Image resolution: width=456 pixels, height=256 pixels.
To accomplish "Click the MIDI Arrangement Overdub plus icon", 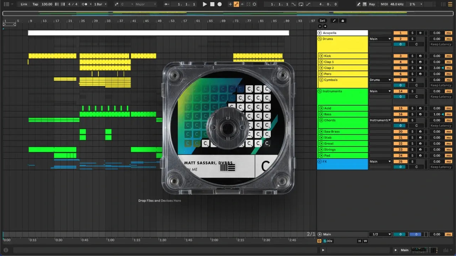I will [230, 4].
